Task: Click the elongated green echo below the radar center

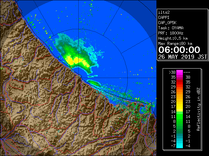Action: 94,83
